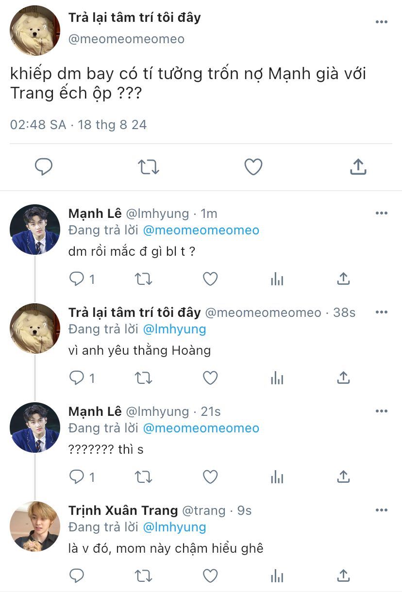This screenshot has width=402, height=592.
Task: Open more options on the main tweet
Action: point(382,22)
